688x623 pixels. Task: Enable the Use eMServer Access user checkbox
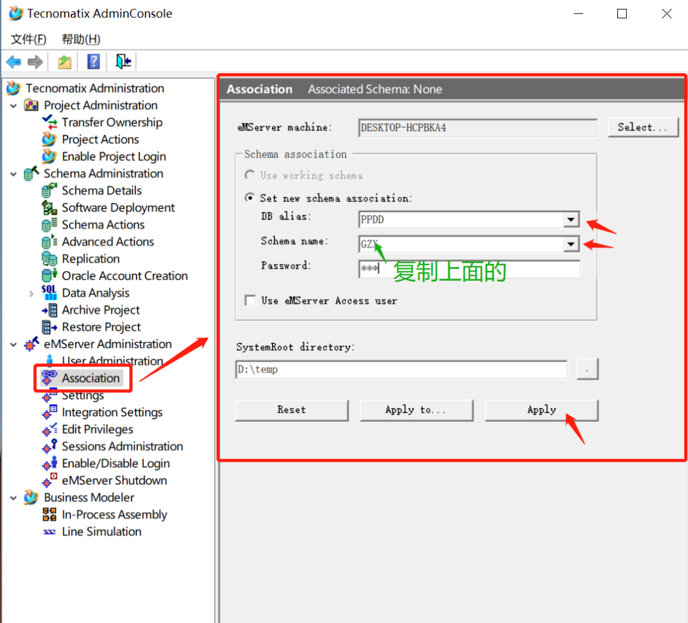tap(250, 301)
